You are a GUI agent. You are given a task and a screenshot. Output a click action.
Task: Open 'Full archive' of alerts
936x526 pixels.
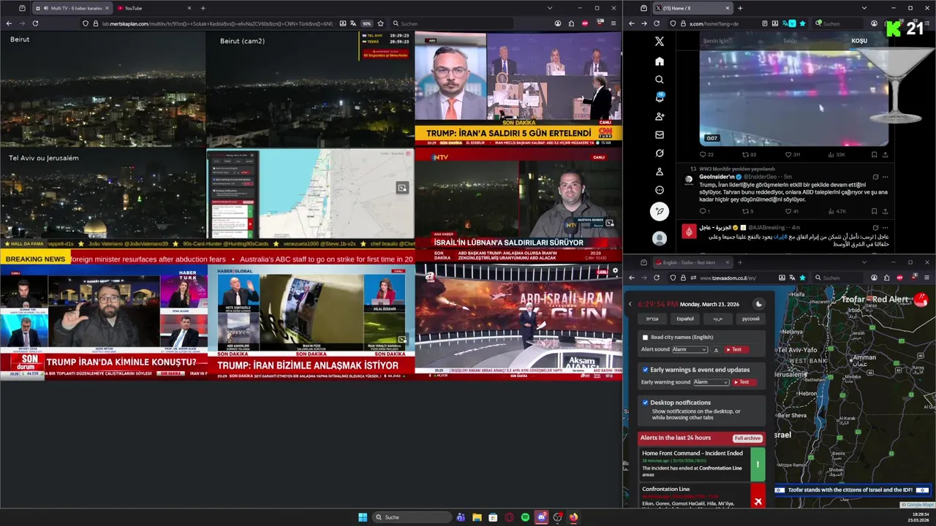tap(748, 438)
